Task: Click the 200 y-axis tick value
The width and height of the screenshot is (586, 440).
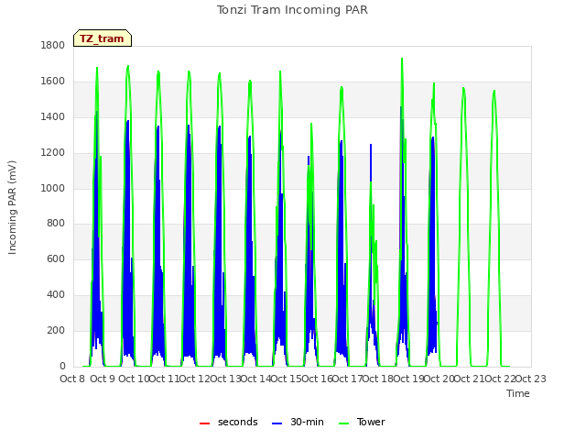Action: pos(56,330)
